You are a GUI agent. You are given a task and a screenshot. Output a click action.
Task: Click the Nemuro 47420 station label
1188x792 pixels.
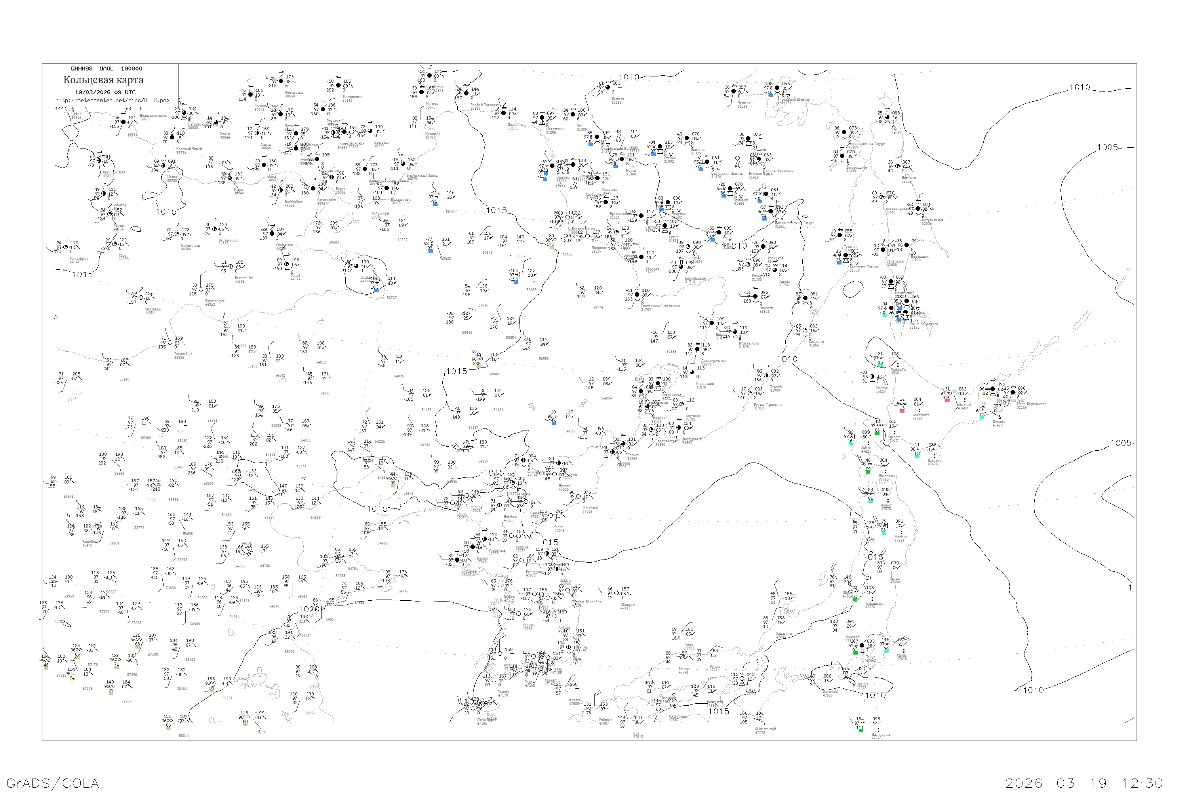click(x=998, y=423)
